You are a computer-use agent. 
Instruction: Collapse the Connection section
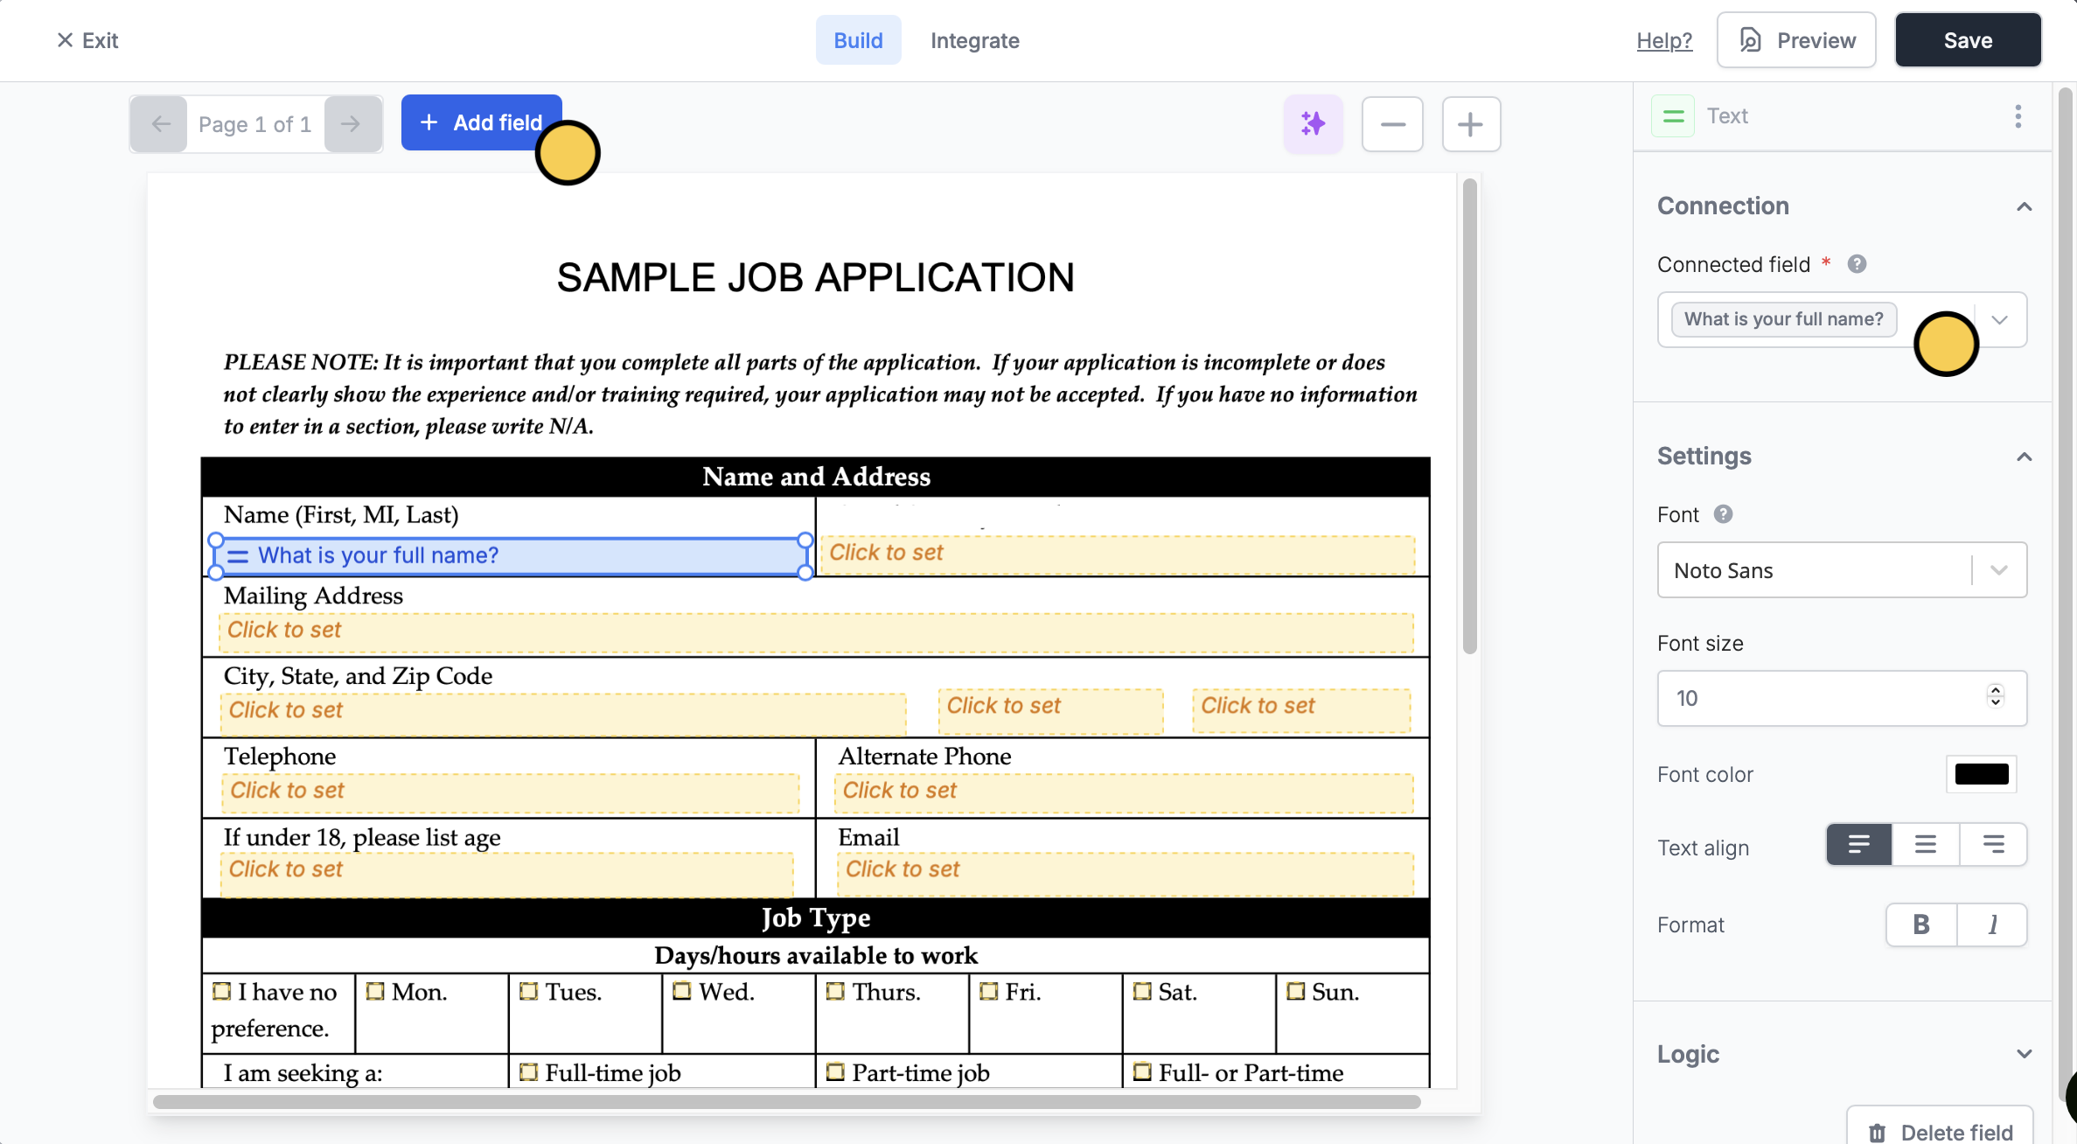pyautogui.click(x=2024, y=206)
